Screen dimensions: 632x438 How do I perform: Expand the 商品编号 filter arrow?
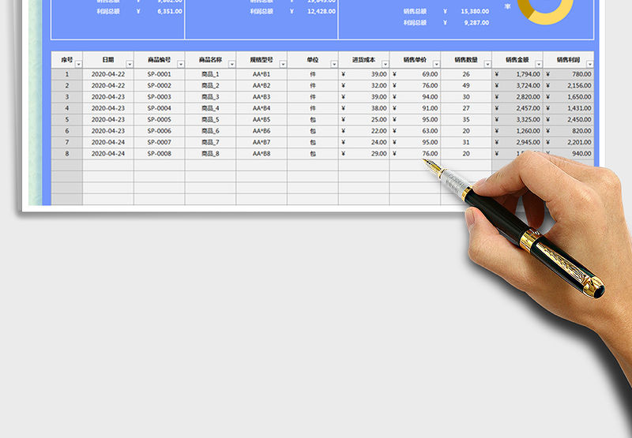click(180, 65)
